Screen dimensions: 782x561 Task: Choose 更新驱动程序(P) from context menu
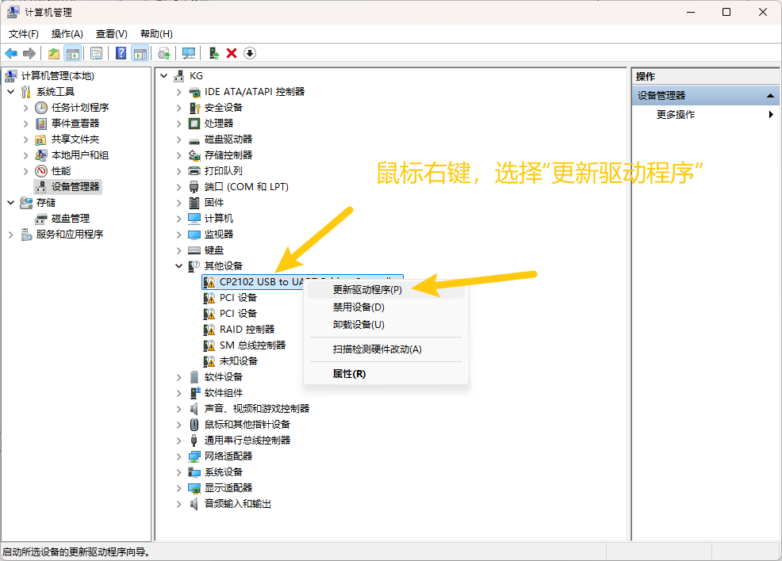pyautogui.click(x=386, y=290)
